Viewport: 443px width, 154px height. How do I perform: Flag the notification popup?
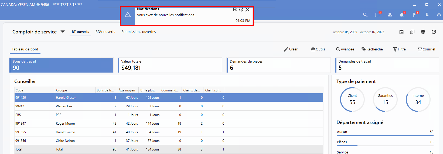[235, 9]
